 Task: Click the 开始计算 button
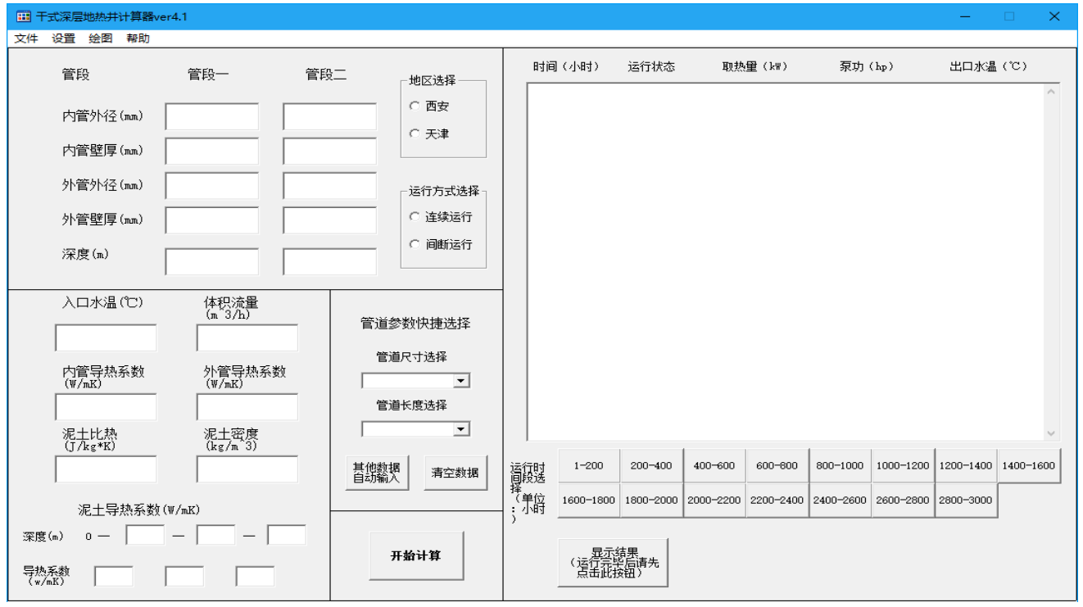tap(416, 555)
